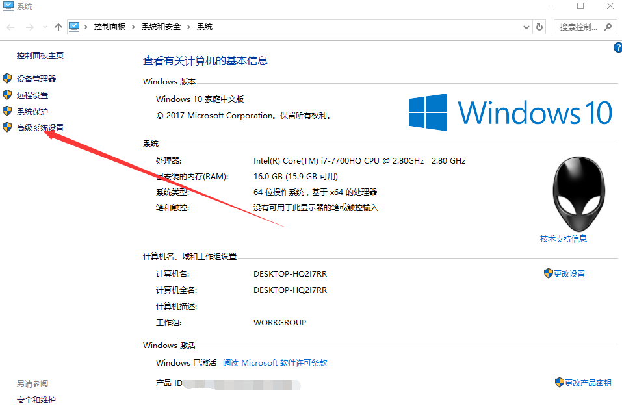
Task: Select 系统和安全 breadcrumb
Action: click(161, 27)
